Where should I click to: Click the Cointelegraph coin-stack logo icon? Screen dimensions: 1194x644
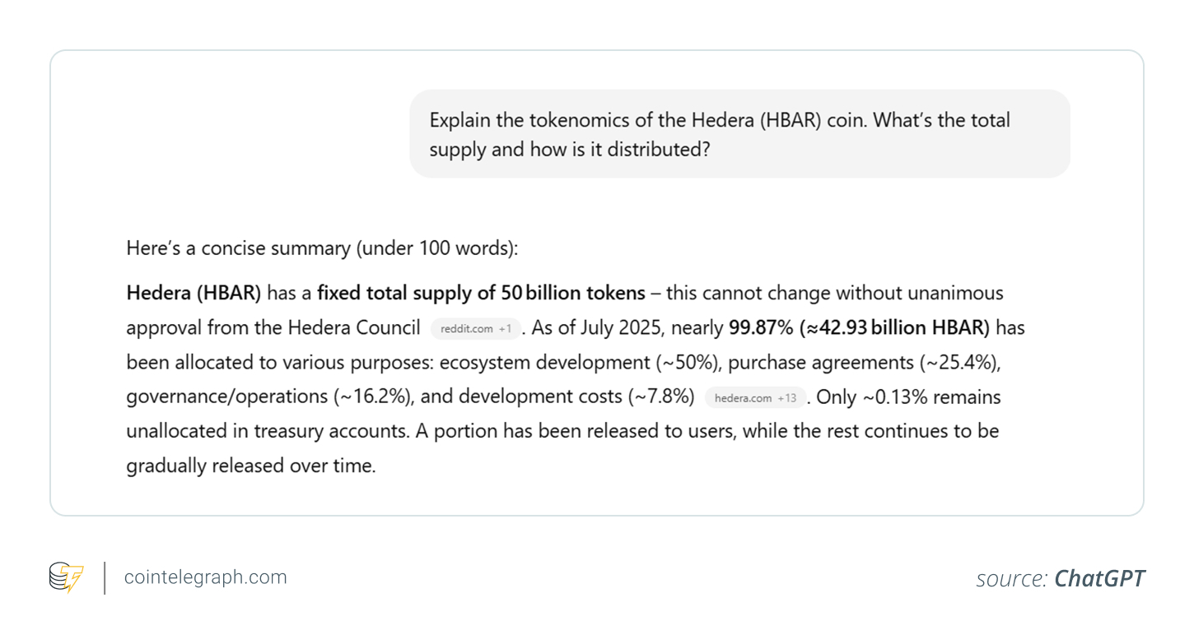pos(67,577)
